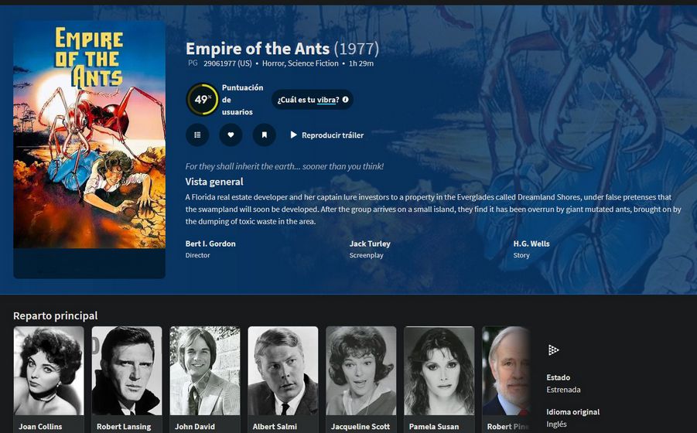
Task: Open Pamela Susan cast photo
Action: 439,371
